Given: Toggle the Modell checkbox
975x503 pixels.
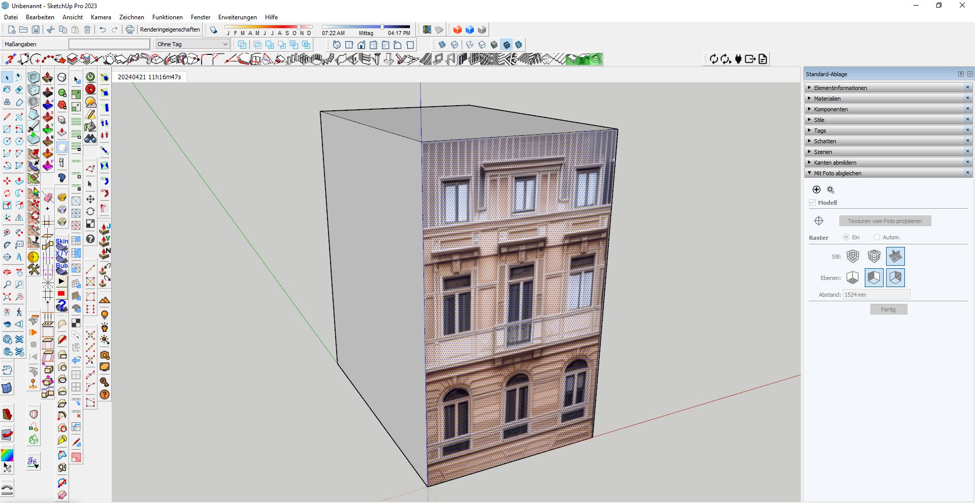Looking at the screenshot, I should click(x=812, y=203).
